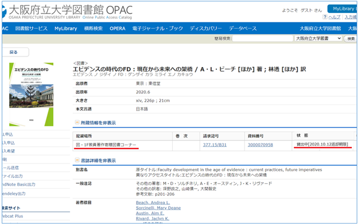Viewport: 359px width, 224px height.
Task: Click the 状態 column header
Action: [302, 136]
